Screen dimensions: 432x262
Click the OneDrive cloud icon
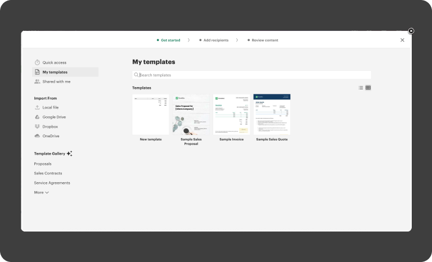tap(37, 136)
